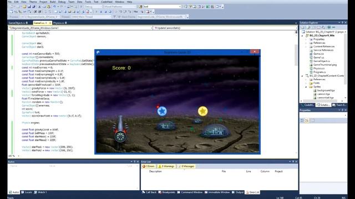Open the solution configuration Debug dropdown
The height and width of the screenshot is (199, 355).
(93, 7)
